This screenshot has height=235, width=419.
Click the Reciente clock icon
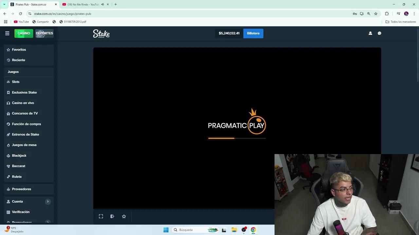point(9,60)
